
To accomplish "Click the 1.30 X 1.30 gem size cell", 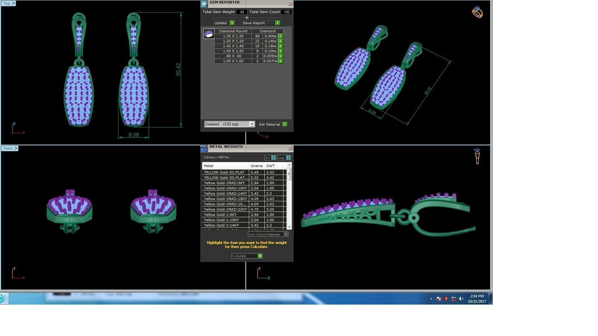I will click(x=233, y=36).
